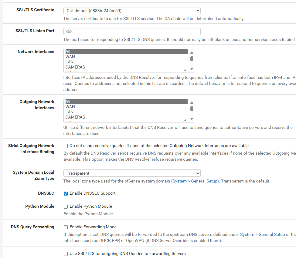
Task: Open System > General Setup link under Forwarding Mode
Action: [262, 234]
